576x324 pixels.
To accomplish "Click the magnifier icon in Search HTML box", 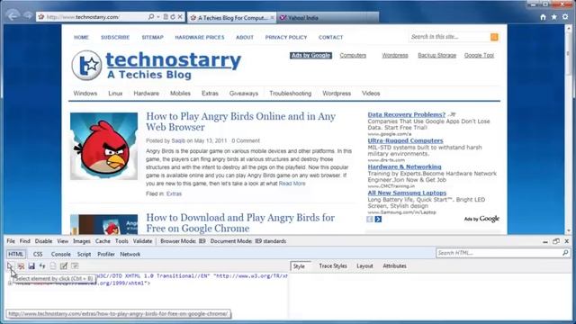I will [x=565, y=253].
